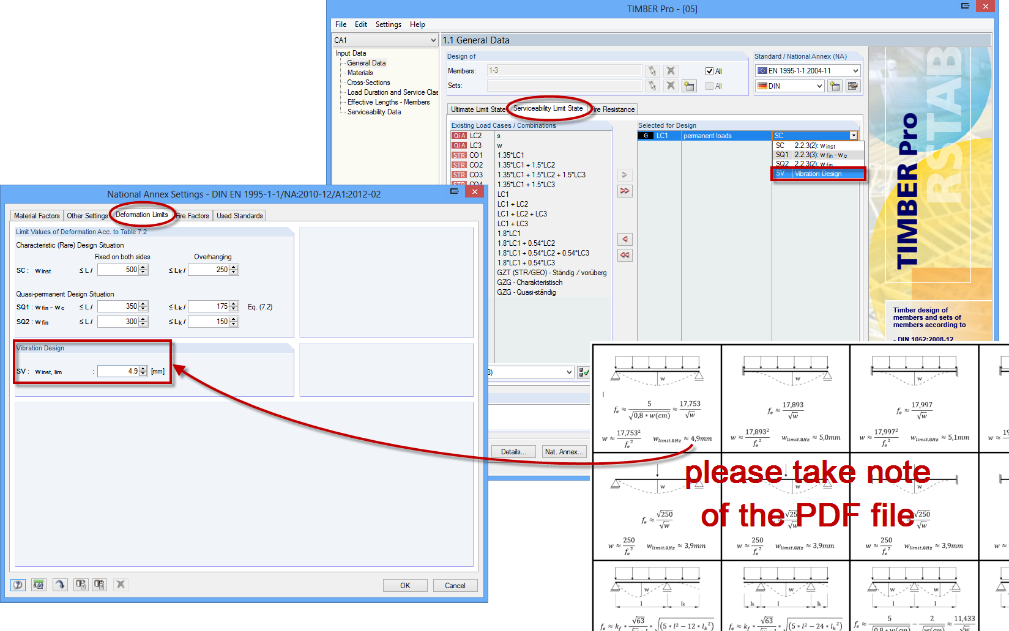This screenshot has width=1009, height=631.
Task: Choose SV Vibration Design from the dropdown list
Action: [x=818, y=174]
